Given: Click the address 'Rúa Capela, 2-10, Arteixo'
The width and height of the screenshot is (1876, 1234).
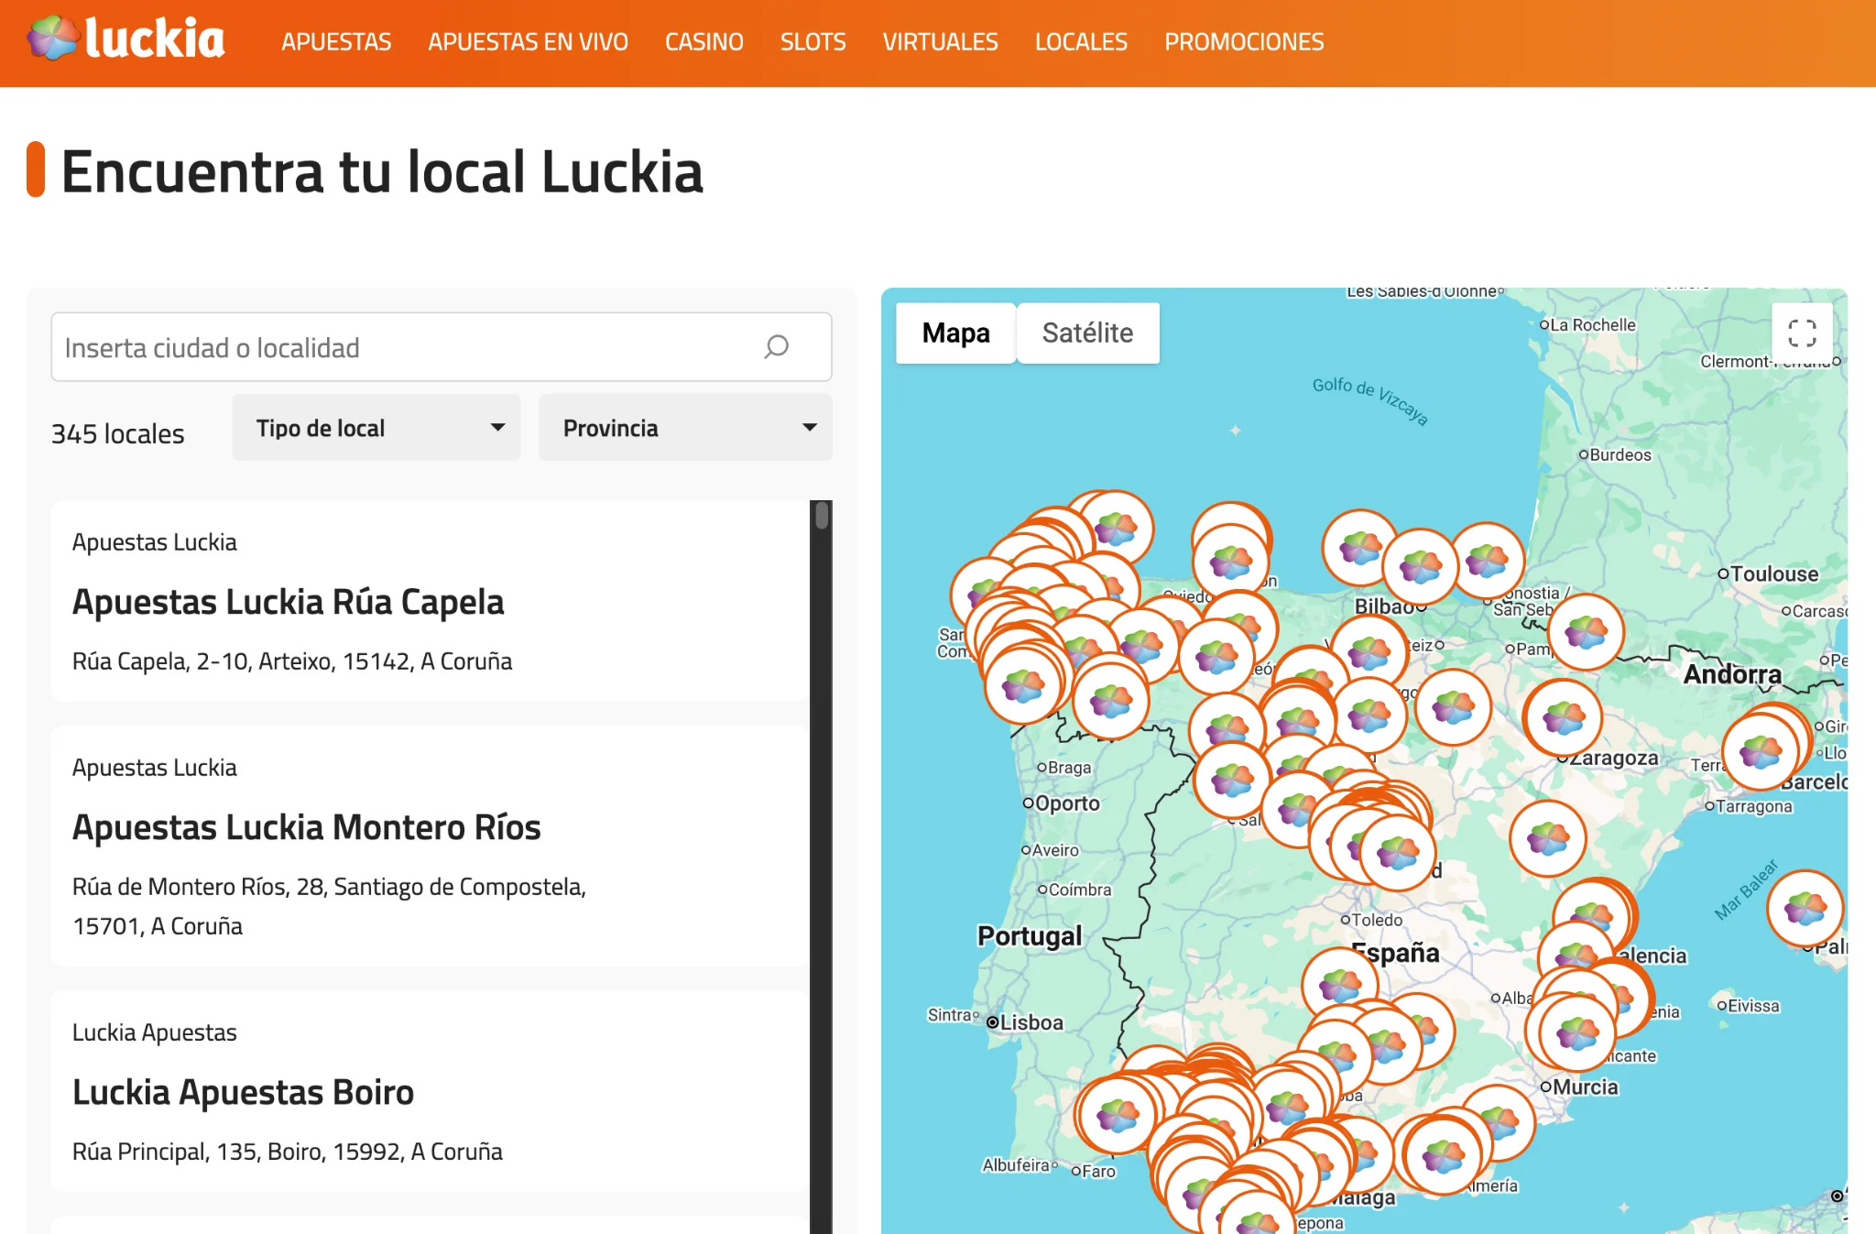Looking at the screenshot, I should (x=292, y=661).
